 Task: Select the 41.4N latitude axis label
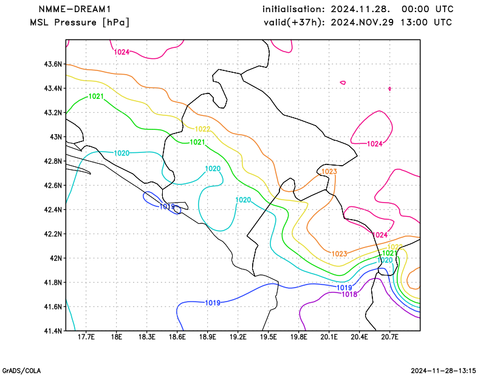coord(53,331)
